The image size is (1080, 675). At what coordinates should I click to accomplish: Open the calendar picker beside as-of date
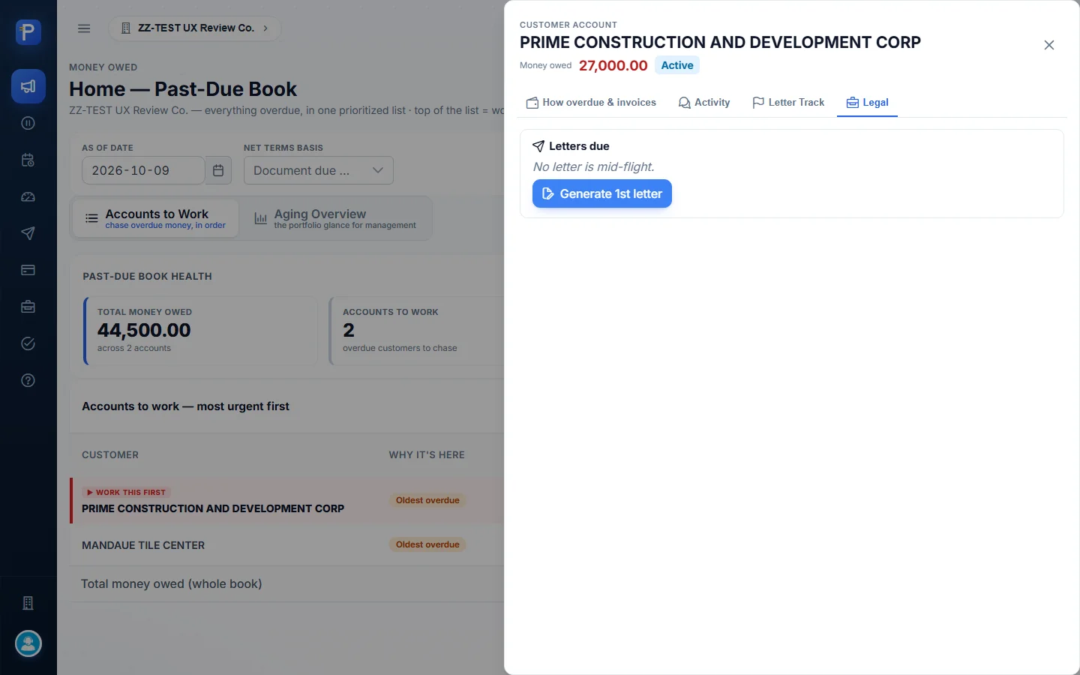(218, 170)
